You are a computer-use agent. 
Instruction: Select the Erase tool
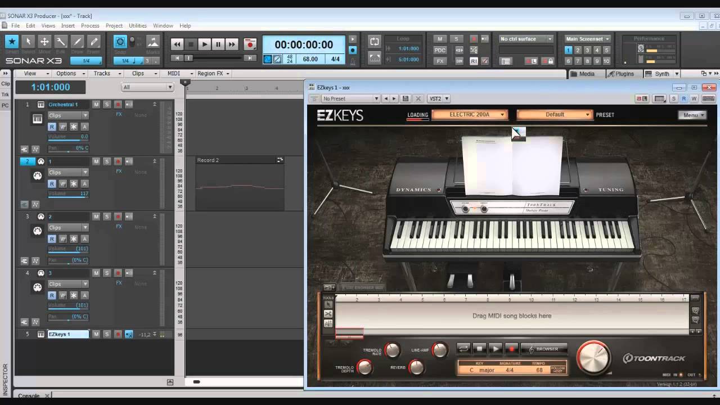click(x=94, y=42)
